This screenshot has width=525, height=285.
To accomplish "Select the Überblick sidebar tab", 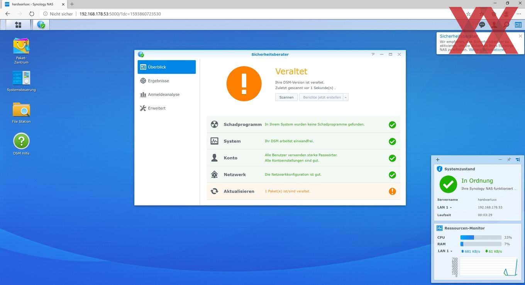I will pyautogui.click(x=166, y=67).
